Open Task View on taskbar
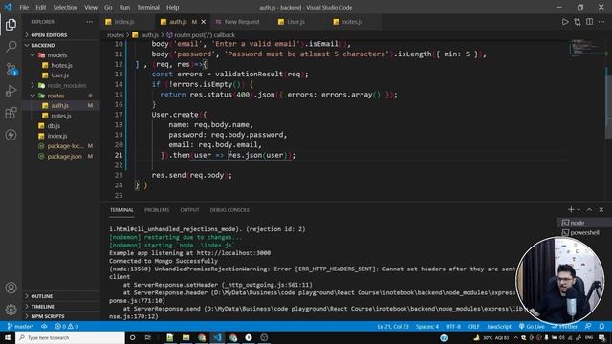Viewport: 612px width, 344px height. pyautogui.click(x=148, y=337)
